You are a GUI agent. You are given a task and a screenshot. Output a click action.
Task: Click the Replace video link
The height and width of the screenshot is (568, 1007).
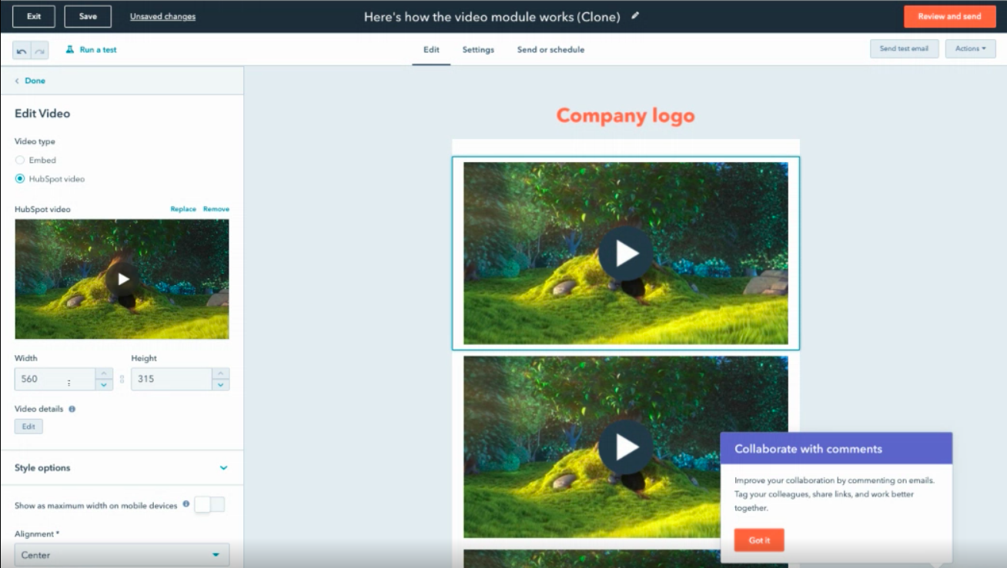pos(183,209)
